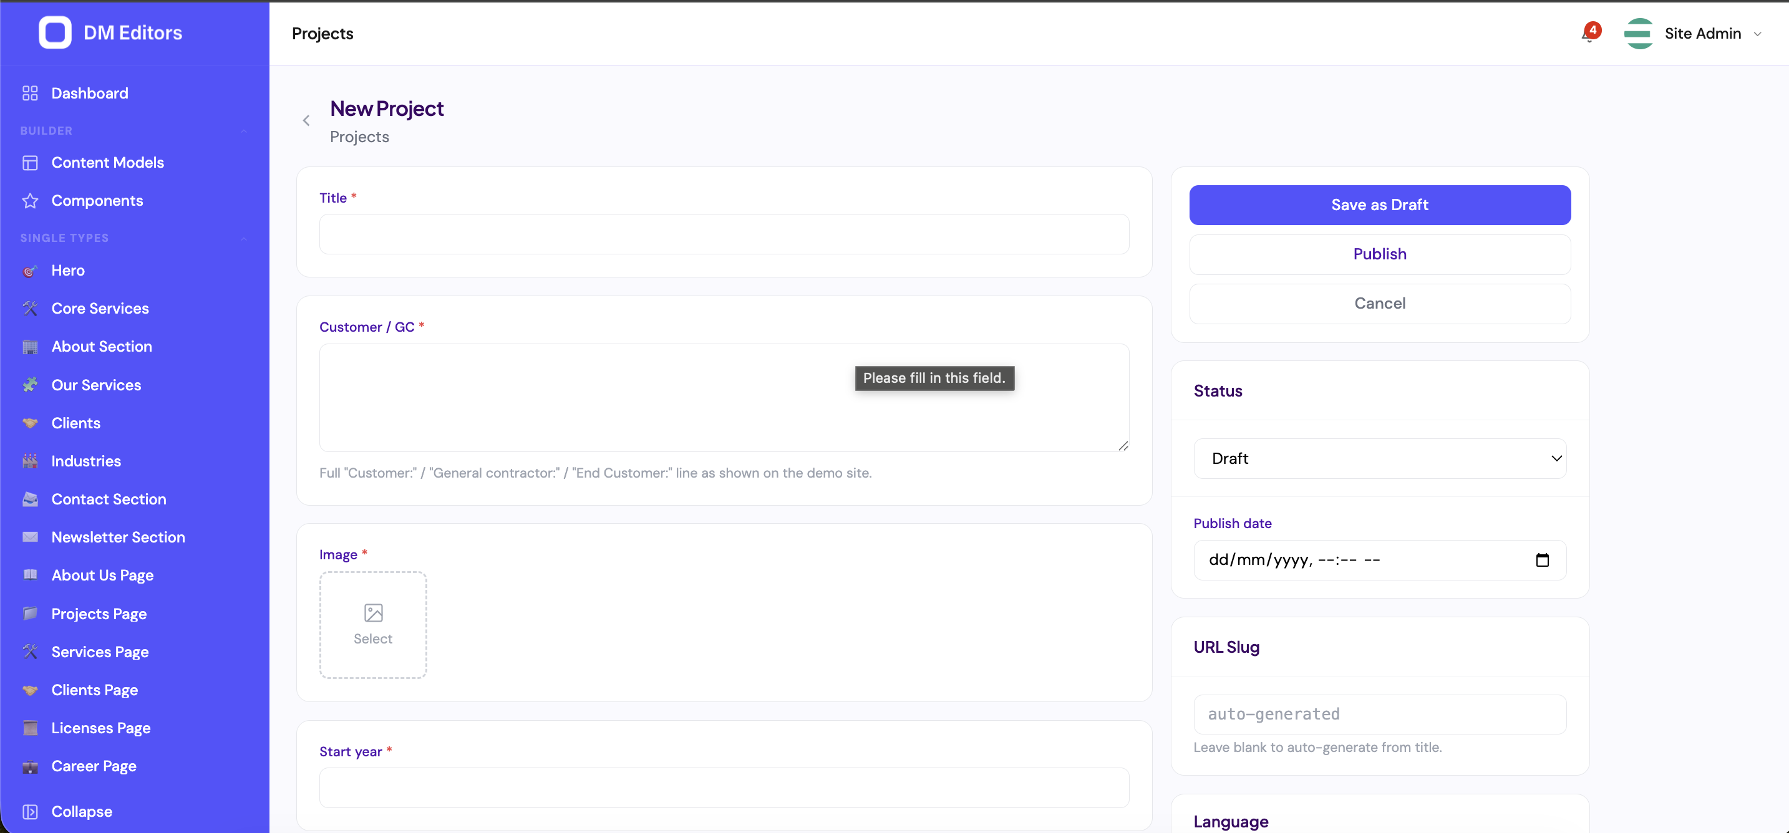Click the Customer / GC textarea resize handle

point(1123,446)
